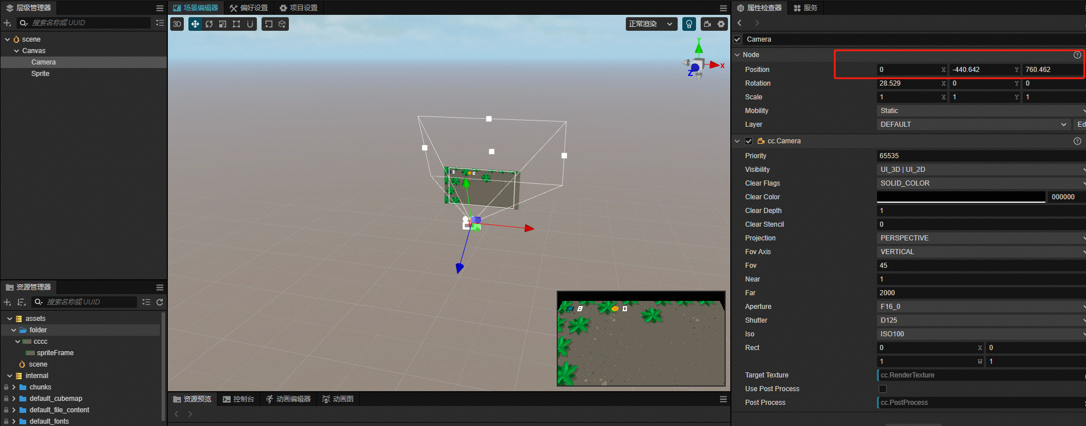Toggle the snap magnet tool

[250, 24]
